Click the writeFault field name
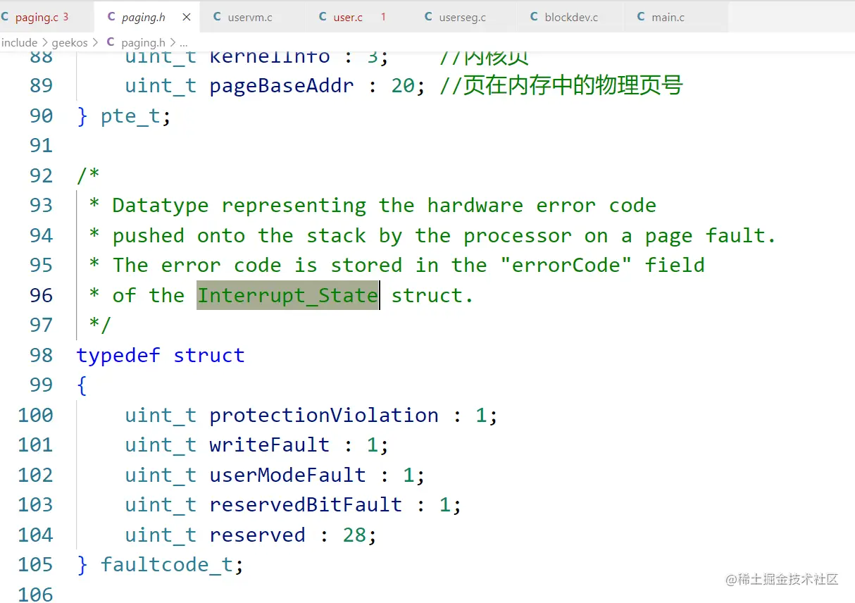 [x=269, y=445]
